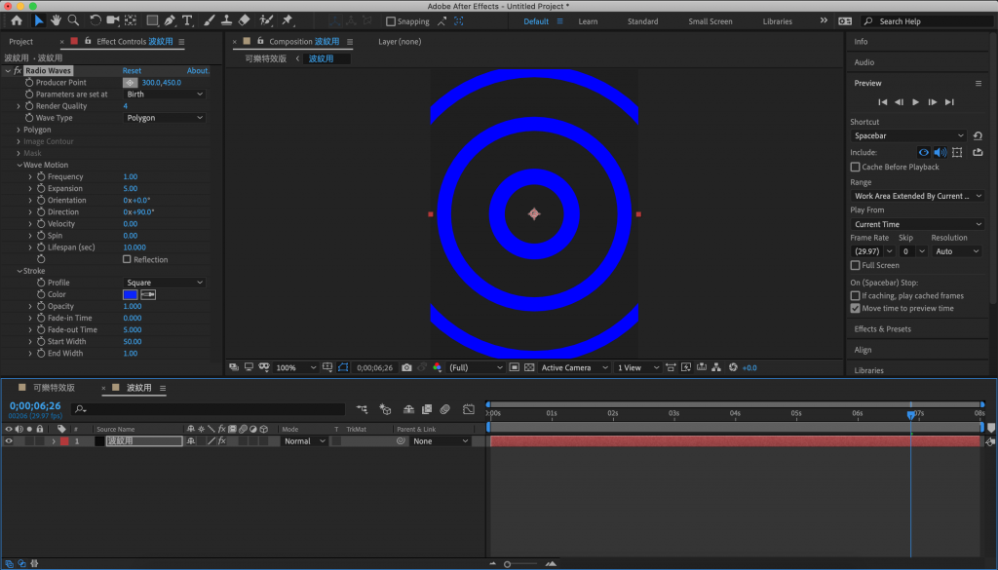Toggle the Snapping checkbox
Viewport: 998px width, 570px height.
click(x=391, y=21)
